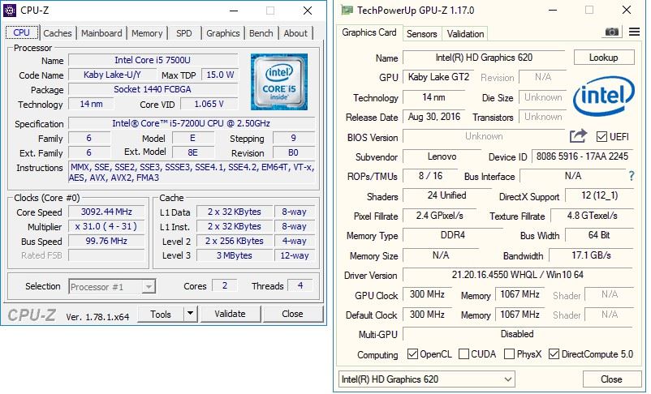This screenshot has height=394, width=651.
Task: Click the Validate button
Action: 230,314
